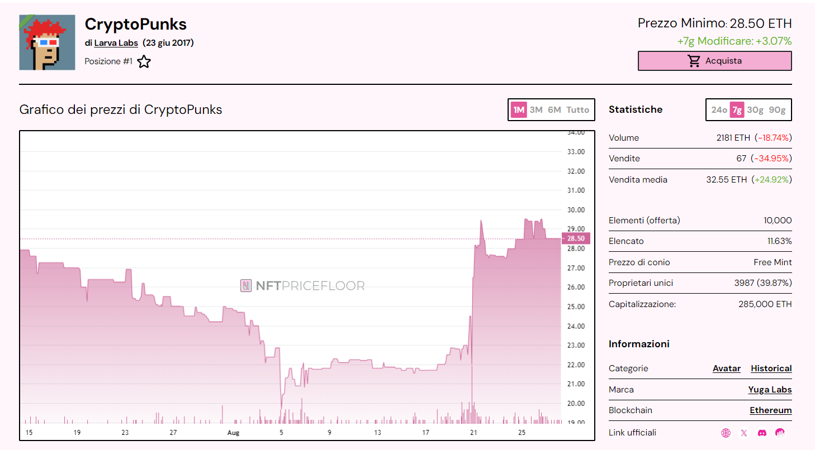Screen dimensions: 815x450
Task: Open the official website globe icon
Action: pos(726,433)
